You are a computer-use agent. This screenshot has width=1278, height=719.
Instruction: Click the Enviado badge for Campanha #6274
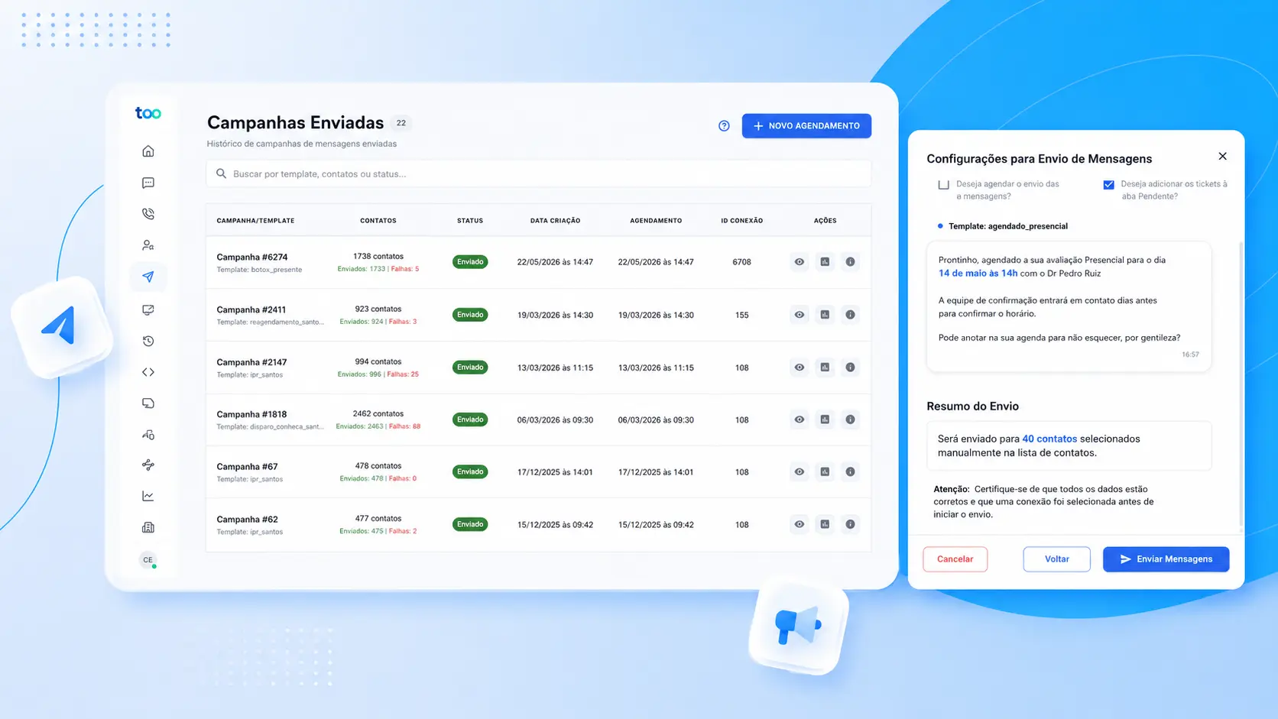point(470,262)
